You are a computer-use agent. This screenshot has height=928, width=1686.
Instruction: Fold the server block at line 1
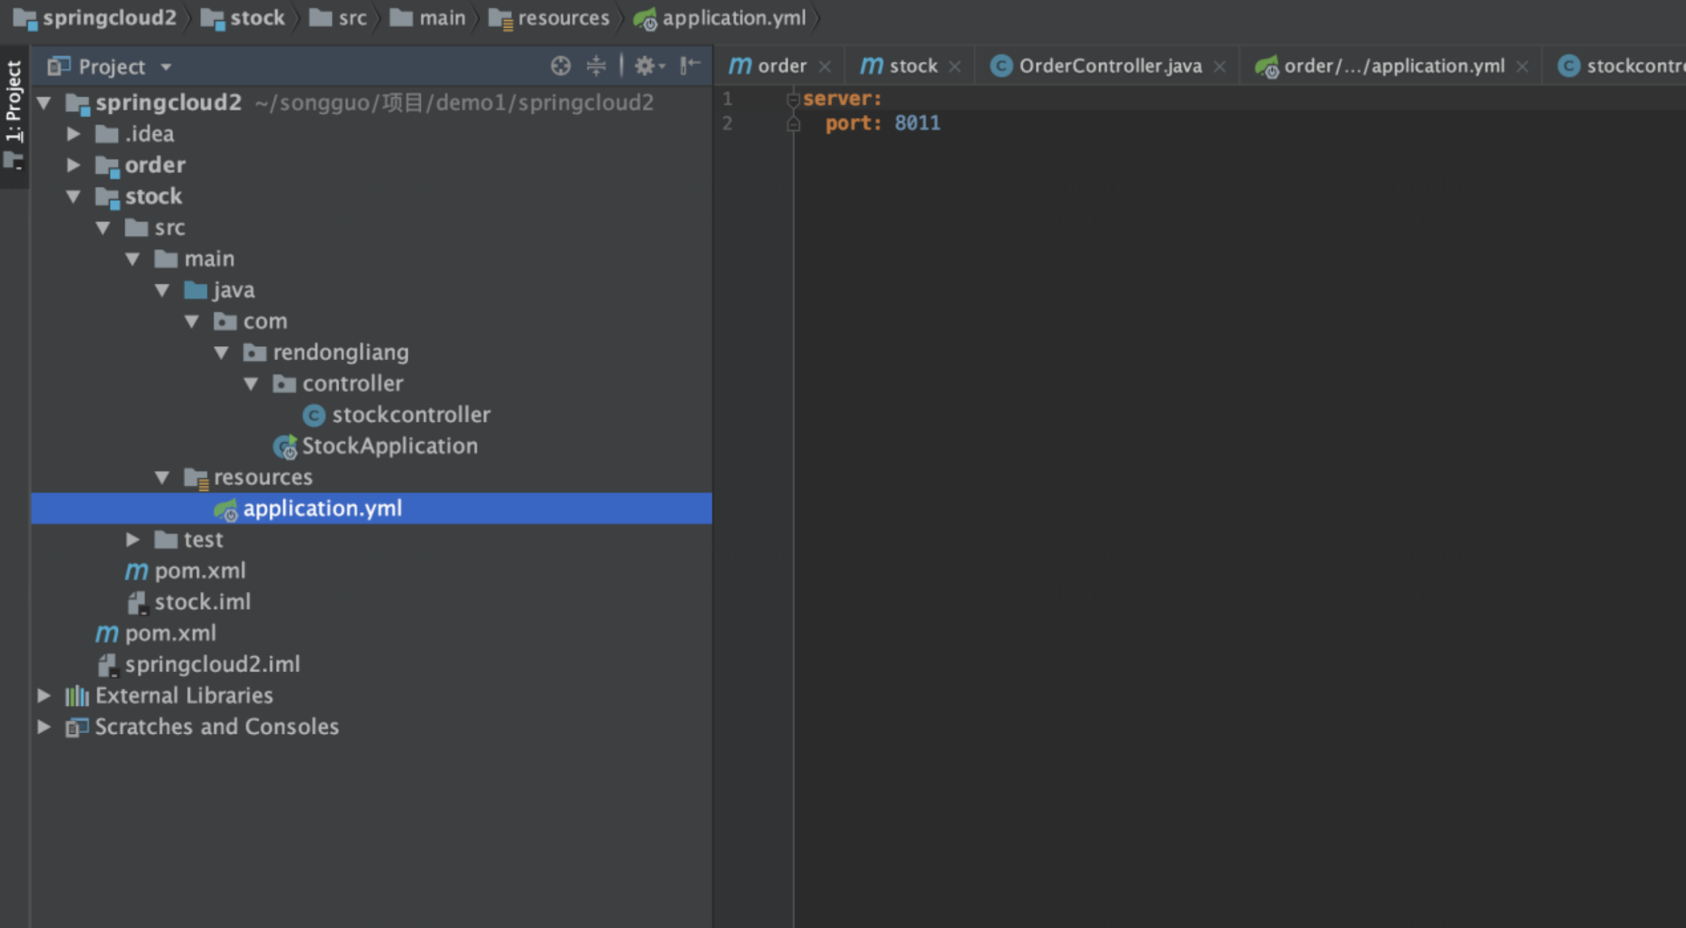tap(794, 100)
